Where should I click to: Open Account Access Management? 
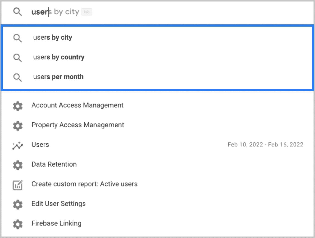(78, 105)
